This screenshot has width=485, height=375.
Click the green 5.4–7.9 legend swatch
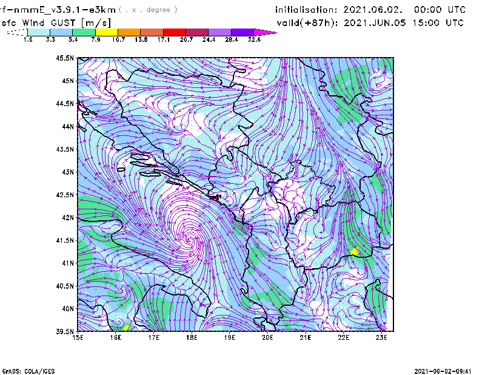84,32
